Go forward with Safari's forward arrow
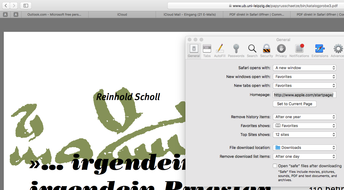The width and height of the screenshot is (344, 190). click(x=14, y=6)
